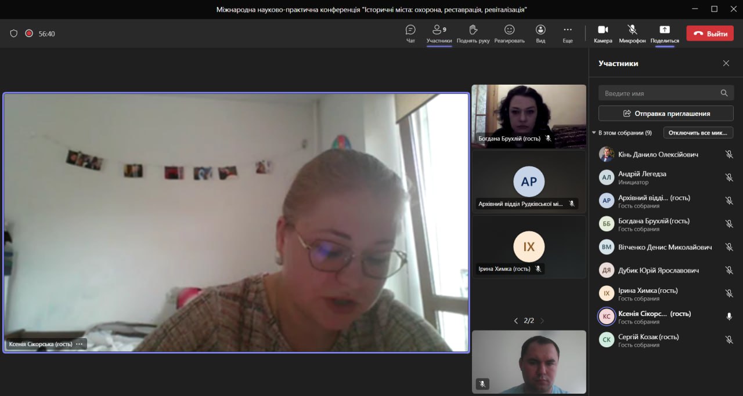Screen dimensions: 743x396
Task: Open options (⋯) on Ксенія Сікорська video
Action: (x=80, y=344)
